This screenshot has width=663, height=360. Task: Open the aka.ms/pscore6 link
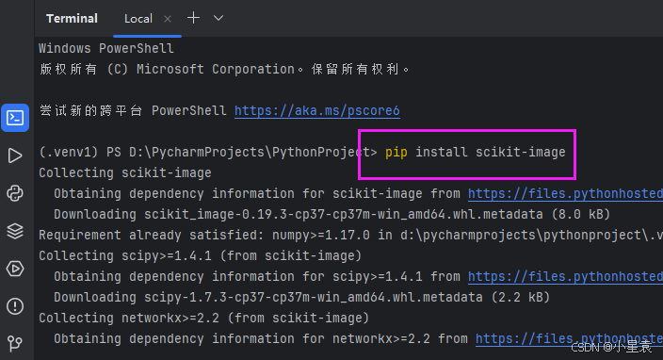tap(317, 110)
